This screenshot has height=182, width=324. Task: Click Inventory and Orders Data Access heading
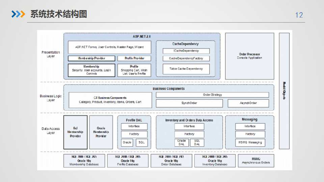(x=189, y=120)
